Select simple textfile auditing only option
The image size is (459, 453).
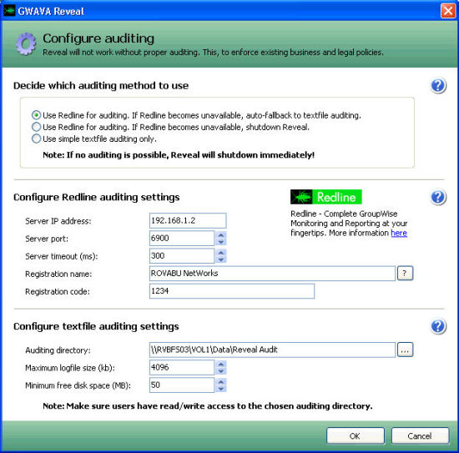point(36,138)
